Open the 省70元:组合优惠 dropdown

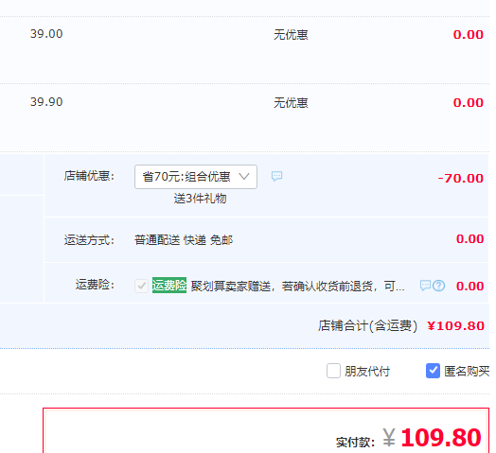coord(196,177)
